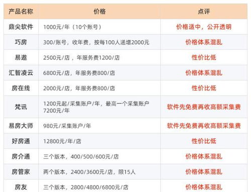
Task: Click the 梵讯 price starting with 1200元起/采集账户/年
Action: (96, 107)
